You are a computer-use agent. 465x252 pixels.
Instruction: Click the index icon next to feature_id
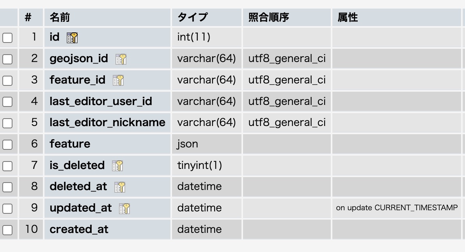pyautogui.click(x=118, y=80)
